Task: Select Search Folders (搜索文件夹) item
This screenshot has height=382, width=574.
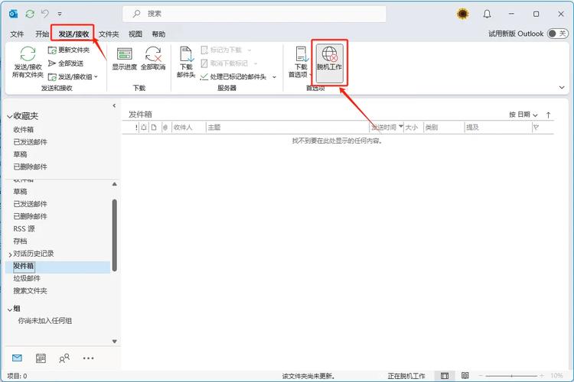Action: (x=31, y=291)
